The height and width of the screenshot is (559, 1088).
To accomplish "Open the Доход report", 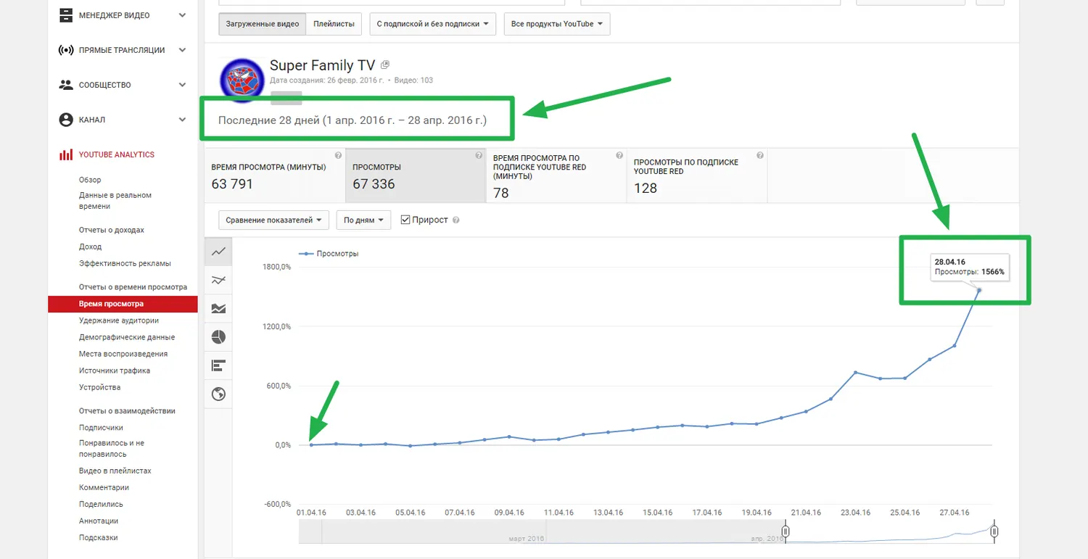I will (90, 247).
